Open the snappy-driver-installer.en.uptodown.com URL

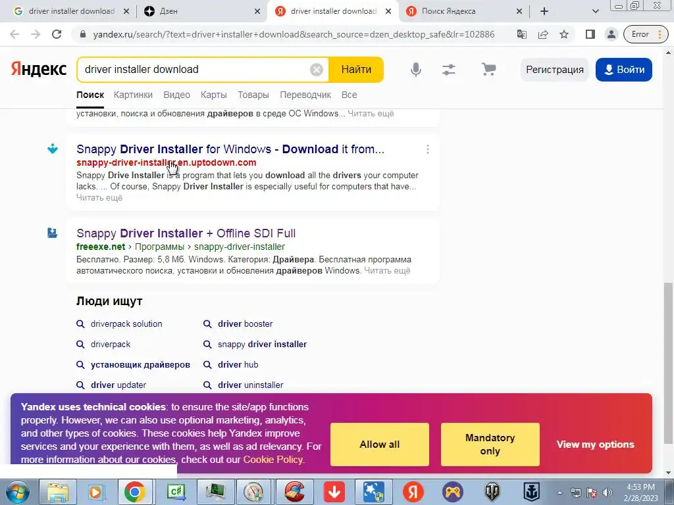pyautogui.click(x=167, y=162)
